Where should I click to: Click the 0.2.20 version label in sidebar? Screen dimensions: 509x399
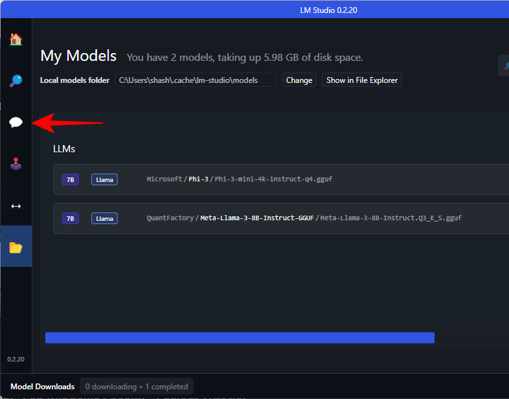pos(16,359)
